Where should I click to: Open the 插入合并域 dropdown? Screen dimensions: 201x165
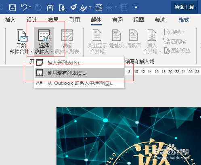click(x=152, y=42)
